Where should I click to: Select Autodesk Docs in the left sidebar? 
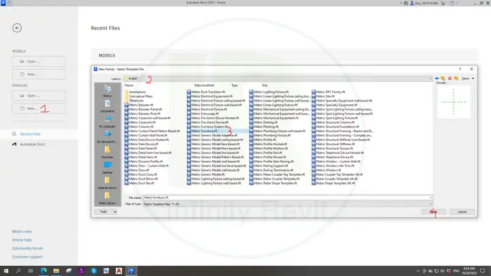click(x=33, y=144)
